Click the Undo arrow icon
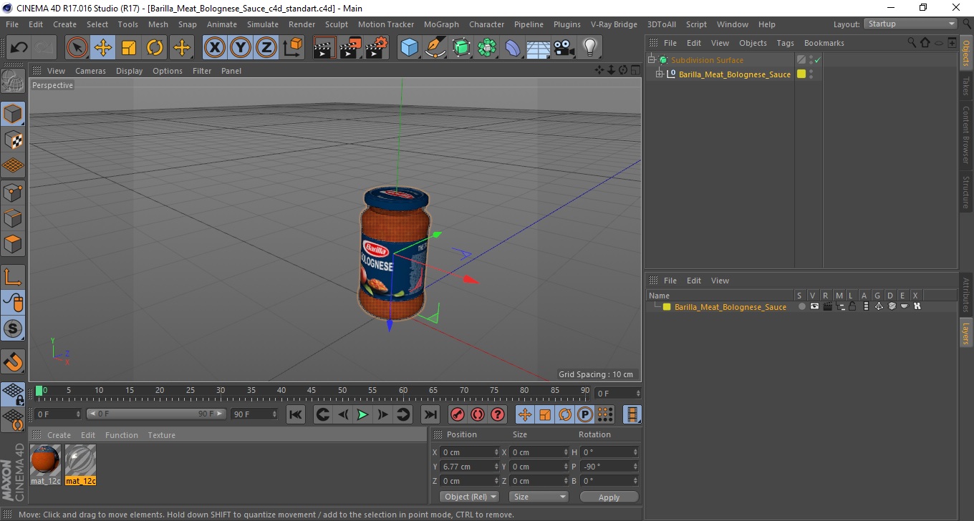974x521 pixels. [19, 48]
